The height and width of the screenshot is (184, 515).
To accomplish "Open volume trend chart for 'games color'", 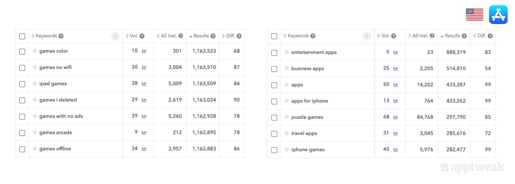I will (144, 51).
